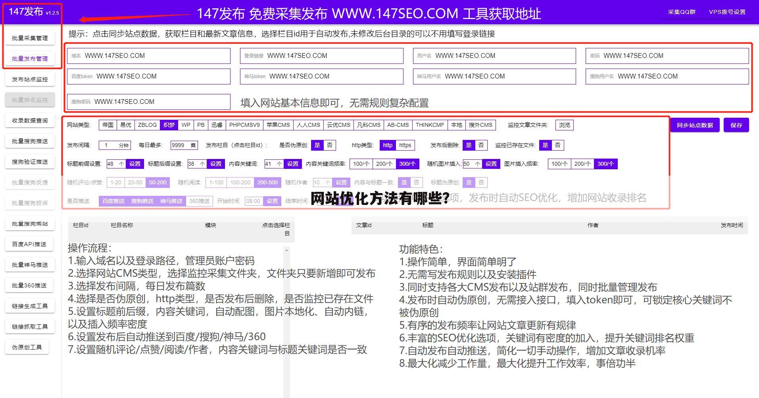Viewport: 759px width, 398px height.
Task: Set 内容关键词频率 to 100/个
Action: [x=361, y=164]
